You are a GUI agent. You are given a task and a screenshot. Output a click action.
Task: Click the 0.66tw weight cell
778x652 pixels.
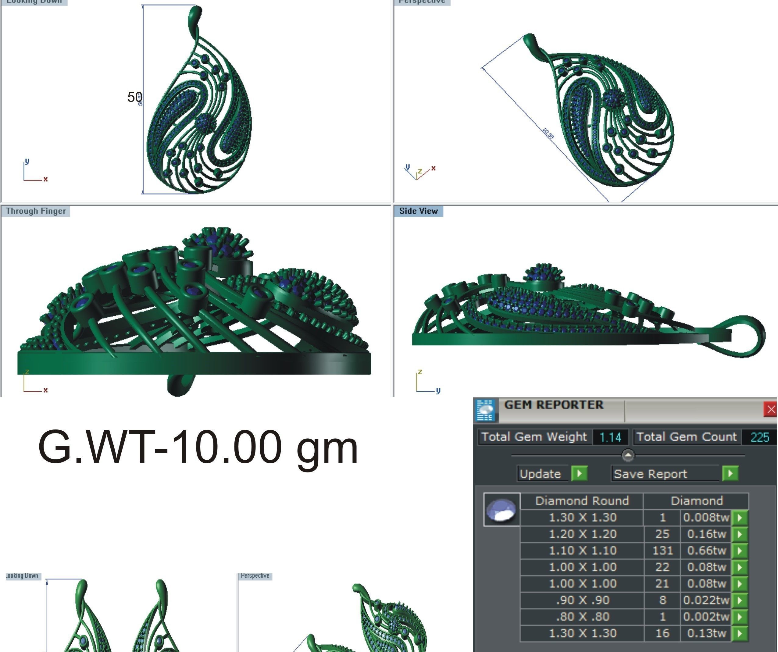coord(706,551)
